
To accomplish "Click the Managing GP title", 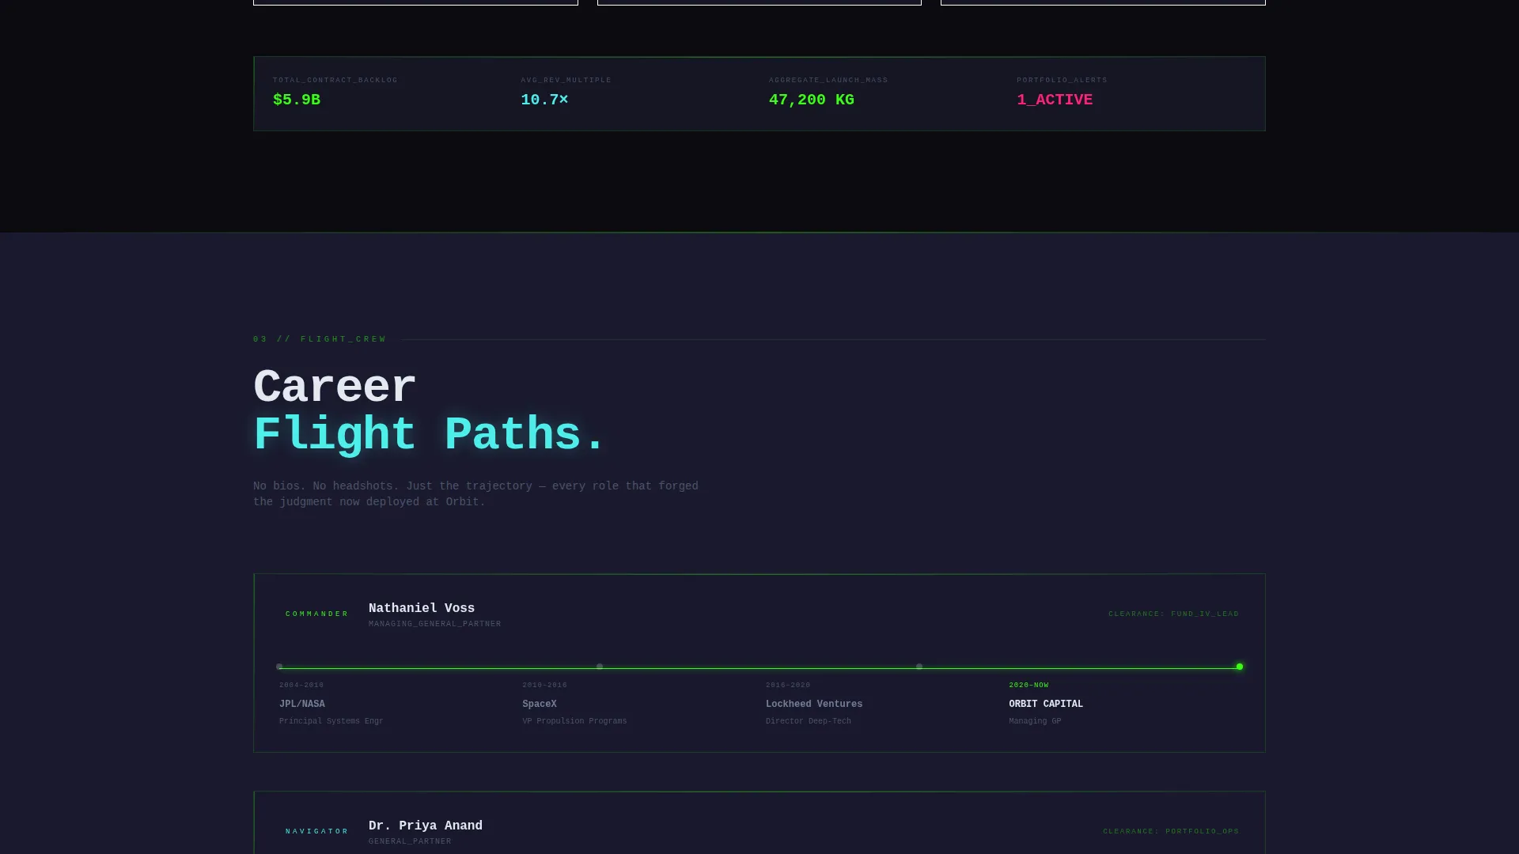I will [x=1035, y=721].
